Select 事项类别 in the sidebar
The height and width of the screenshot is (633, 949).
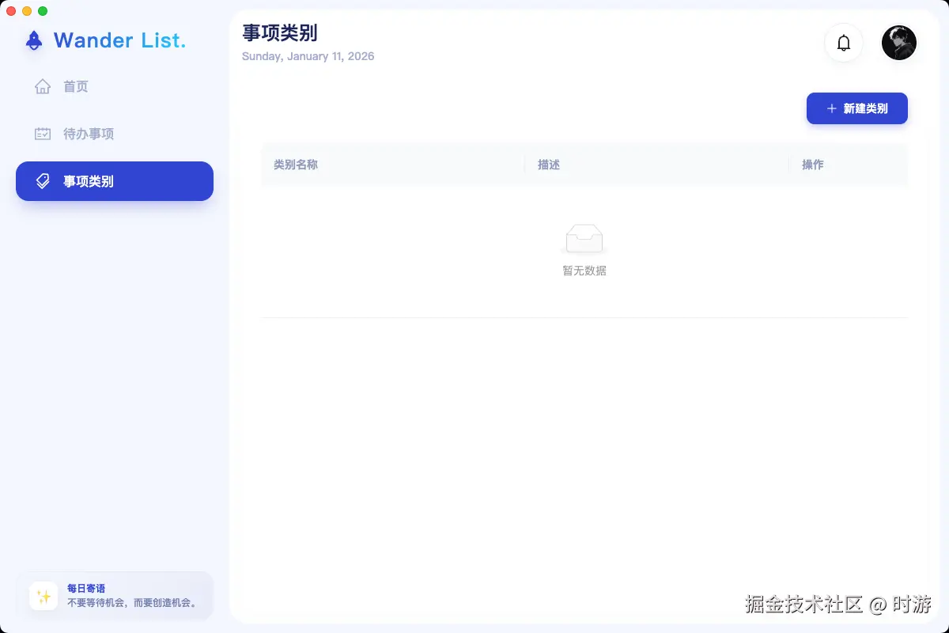click(115, 181)
